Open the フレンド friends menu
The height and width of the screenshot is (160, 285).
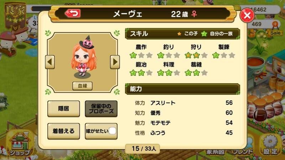[243, 152]
